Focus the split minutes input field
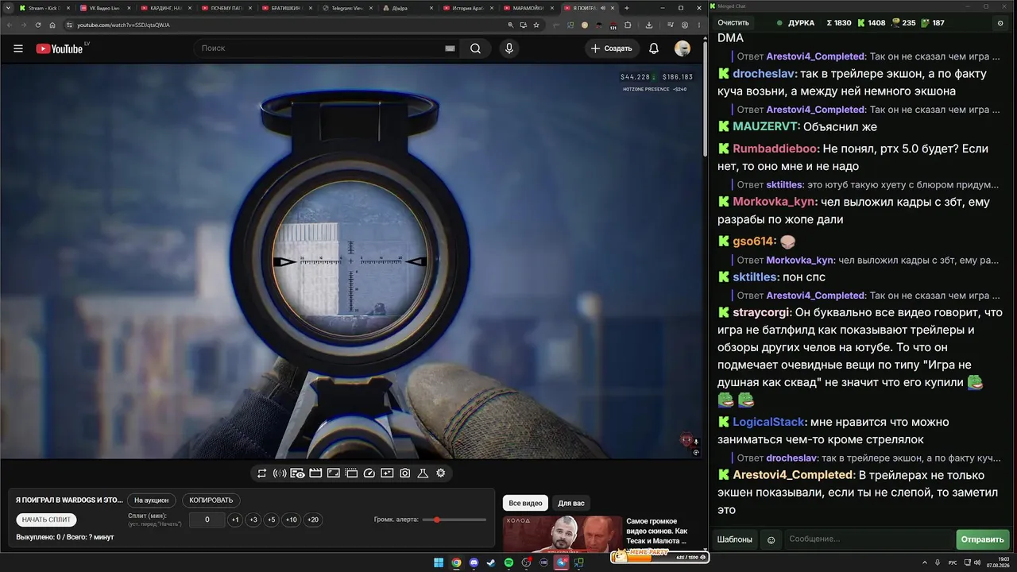The height and width of the screenshot is (572, 1017). pos(207,520)
